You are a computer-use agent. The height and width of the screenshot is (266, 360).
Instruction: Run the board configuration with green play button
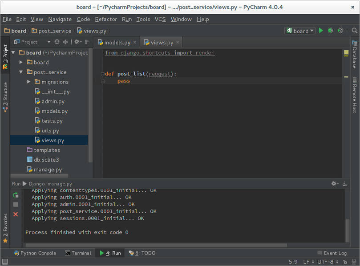(x=321, y=31)
